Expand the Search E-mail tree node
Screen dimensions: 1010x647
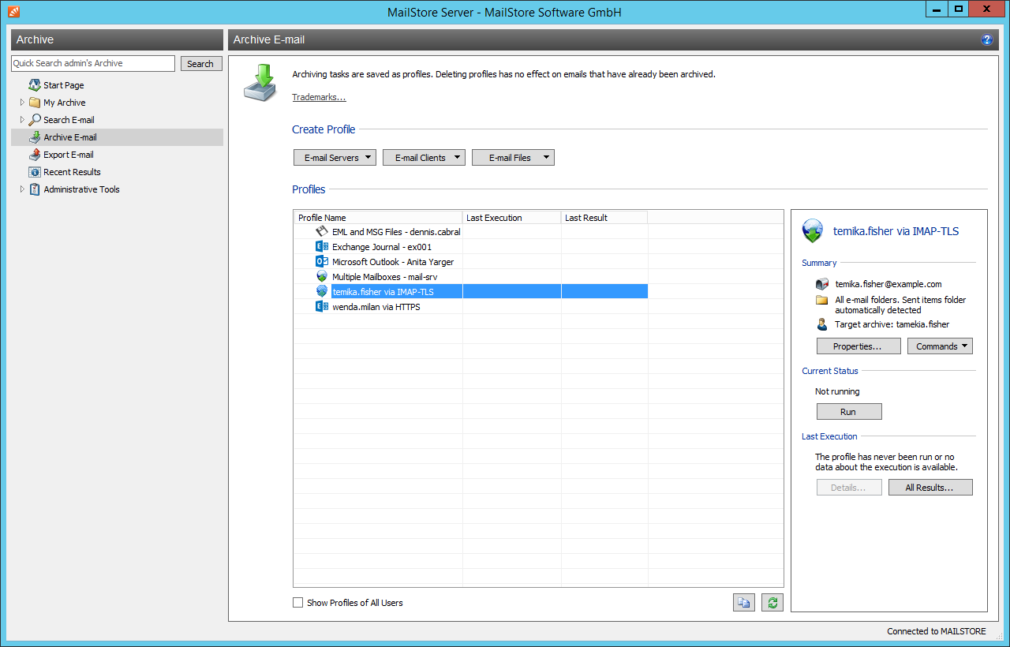coord(22,120)
